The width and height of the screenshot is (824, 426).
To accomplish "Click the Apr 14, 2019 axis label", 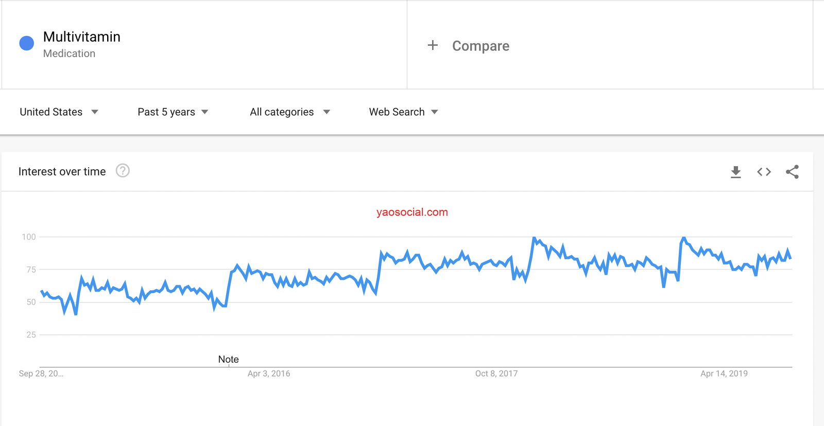I will coord(724,374).
